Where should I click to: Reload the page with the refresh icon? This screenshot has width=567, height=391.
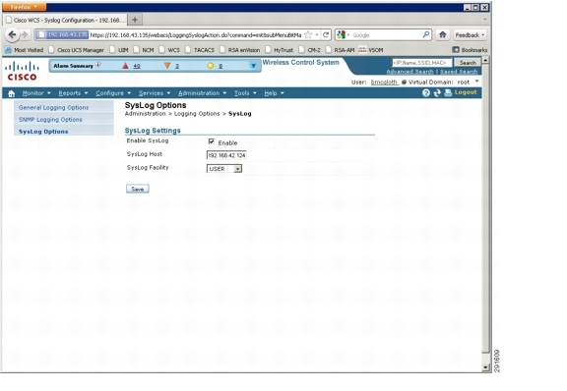[326, 34]
